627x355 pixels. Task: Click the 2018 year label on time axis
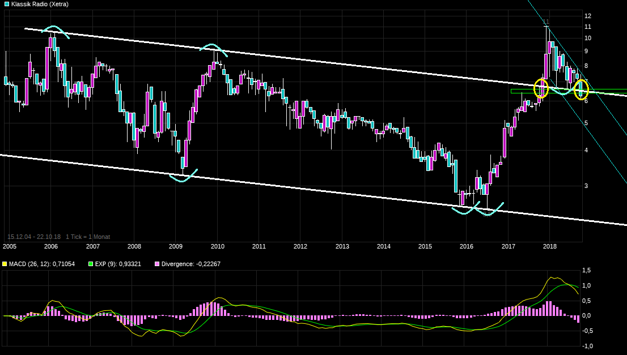click(549, 246)
